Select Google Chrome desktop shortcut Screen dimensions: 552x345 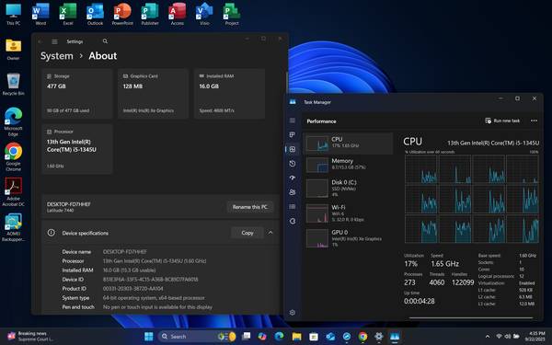(14, 157)
